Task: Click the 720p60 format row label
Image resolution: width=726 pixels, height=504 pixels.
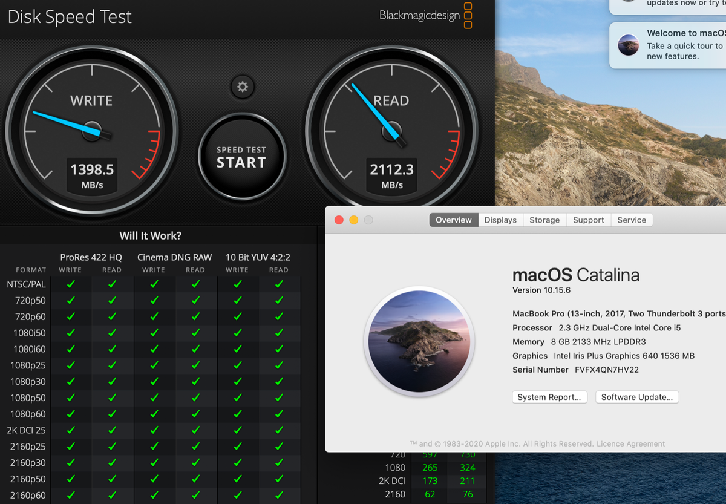Action: click(x=30, y=316)
